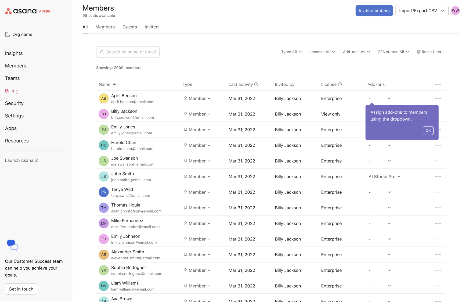Click the search magnifier icon
469x302 pixels.
[102, 52]
